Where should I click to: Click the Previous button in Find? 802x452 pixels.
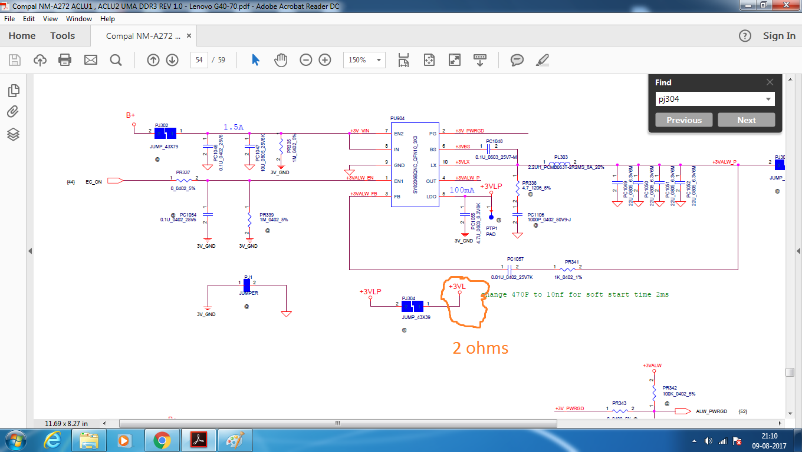(x=684, y=120)
